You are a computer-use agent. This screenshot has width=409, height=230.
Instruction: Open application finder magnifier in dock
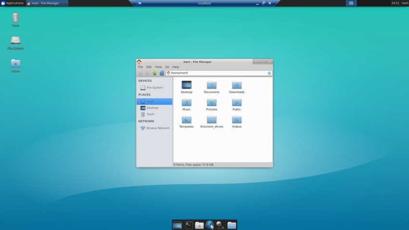220,225
